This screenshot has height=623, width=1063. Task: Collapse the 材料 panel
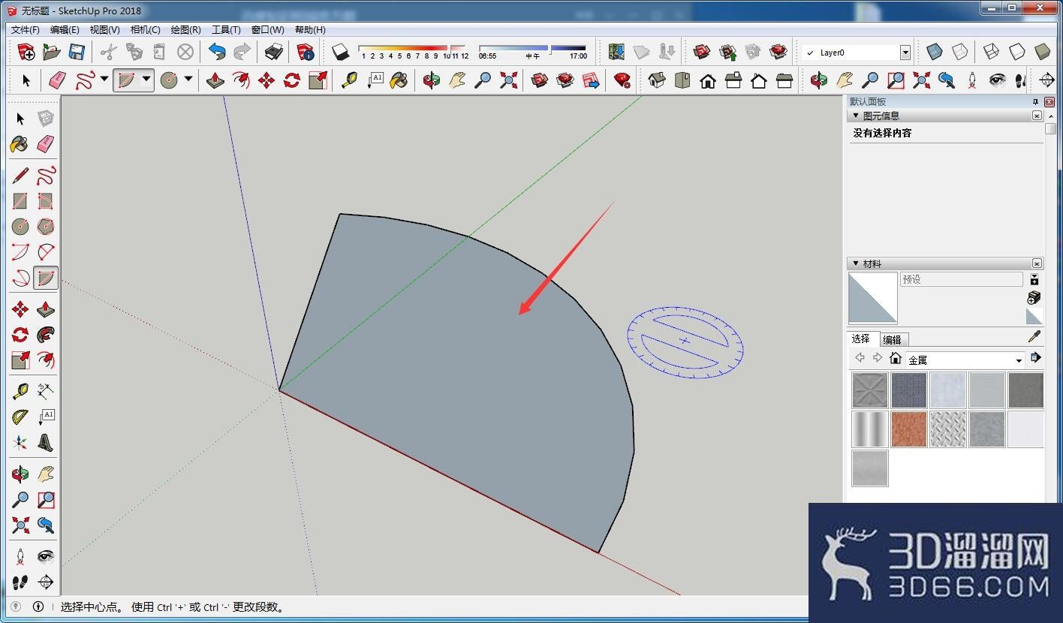point(856,263)
